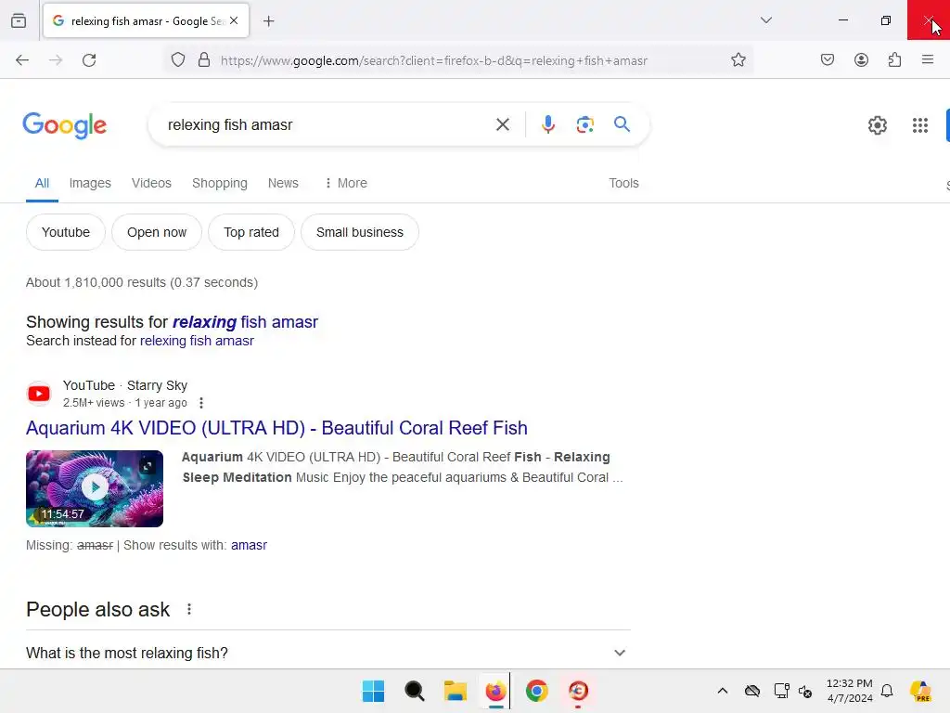
Task: Open Google Chrome from taskbar
Action: coord(536,691)
